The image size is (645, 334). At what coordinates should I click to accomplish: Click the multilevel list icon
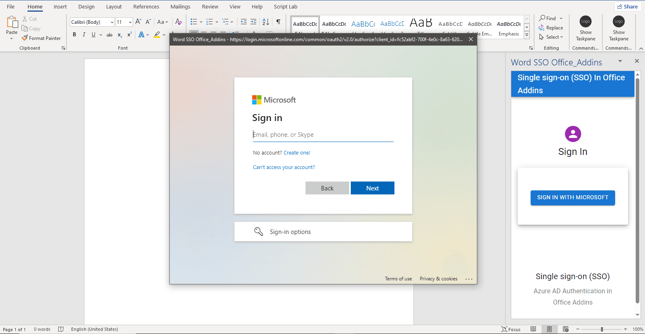226,22
